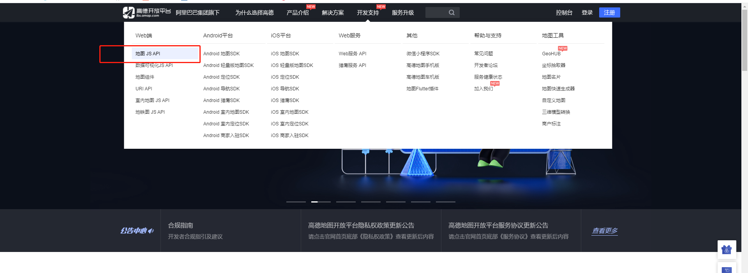Image resolution: width=748 pixels, height=273 pixels.
Task: Open iOS 导航SDK
Action: click(285, 89)
